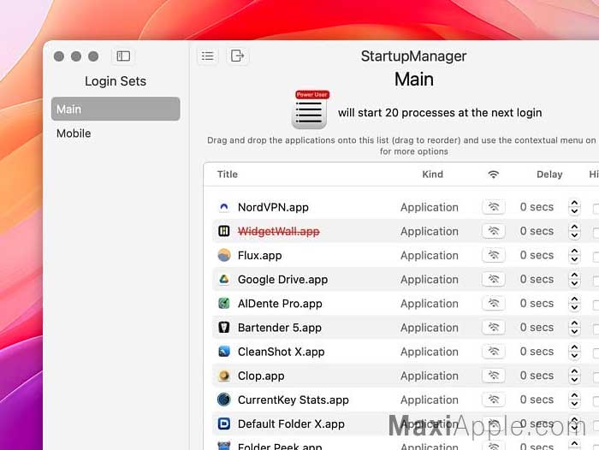599x450 pixels.
Task: Adjust delay stepper for WidgetWall.app
Action: tap(574, 231)
